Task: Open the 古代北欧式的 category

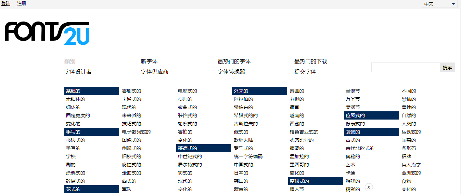Action: pyautogui.click(x=360, y=148)
